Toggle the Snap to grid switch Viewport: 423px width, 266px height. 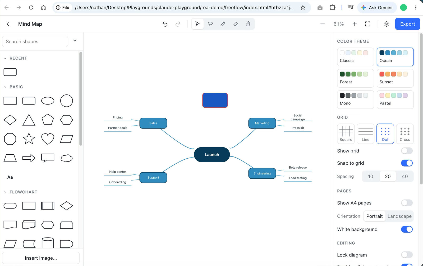pos(407,163)
